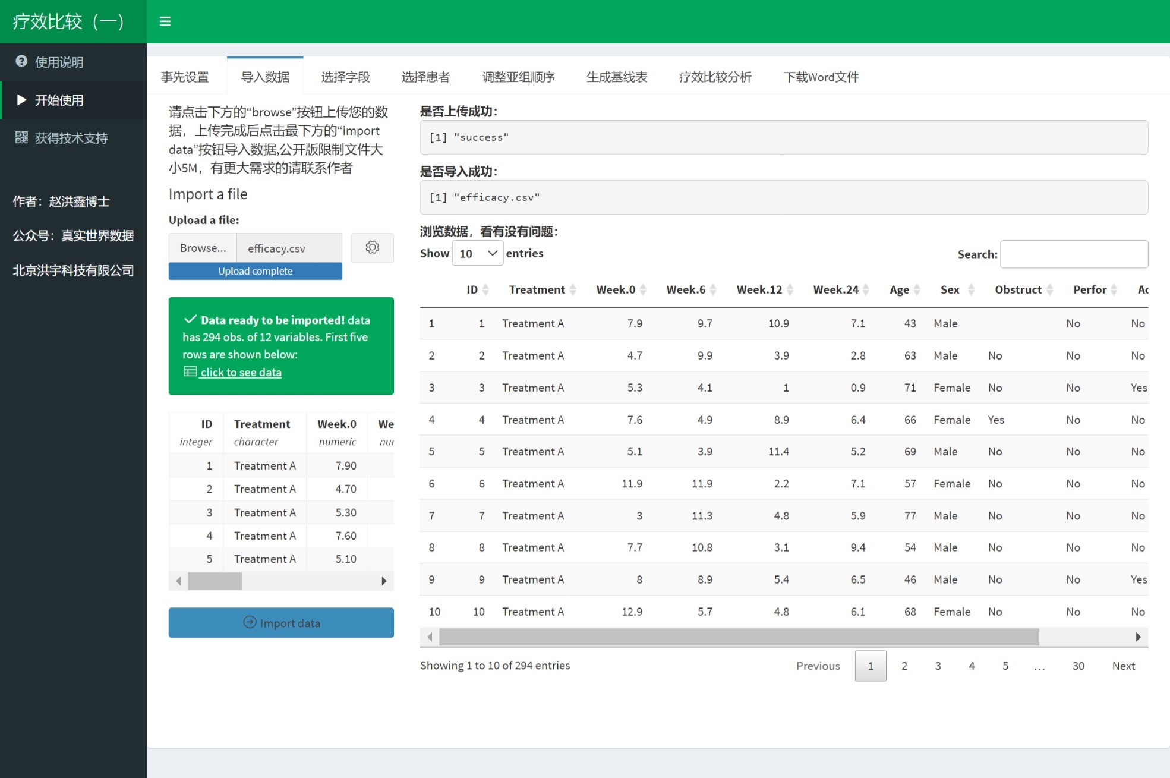The width and height of the screenshot is (1170, 778).
Task: Click the Search input field
Action: [1074, 254]
